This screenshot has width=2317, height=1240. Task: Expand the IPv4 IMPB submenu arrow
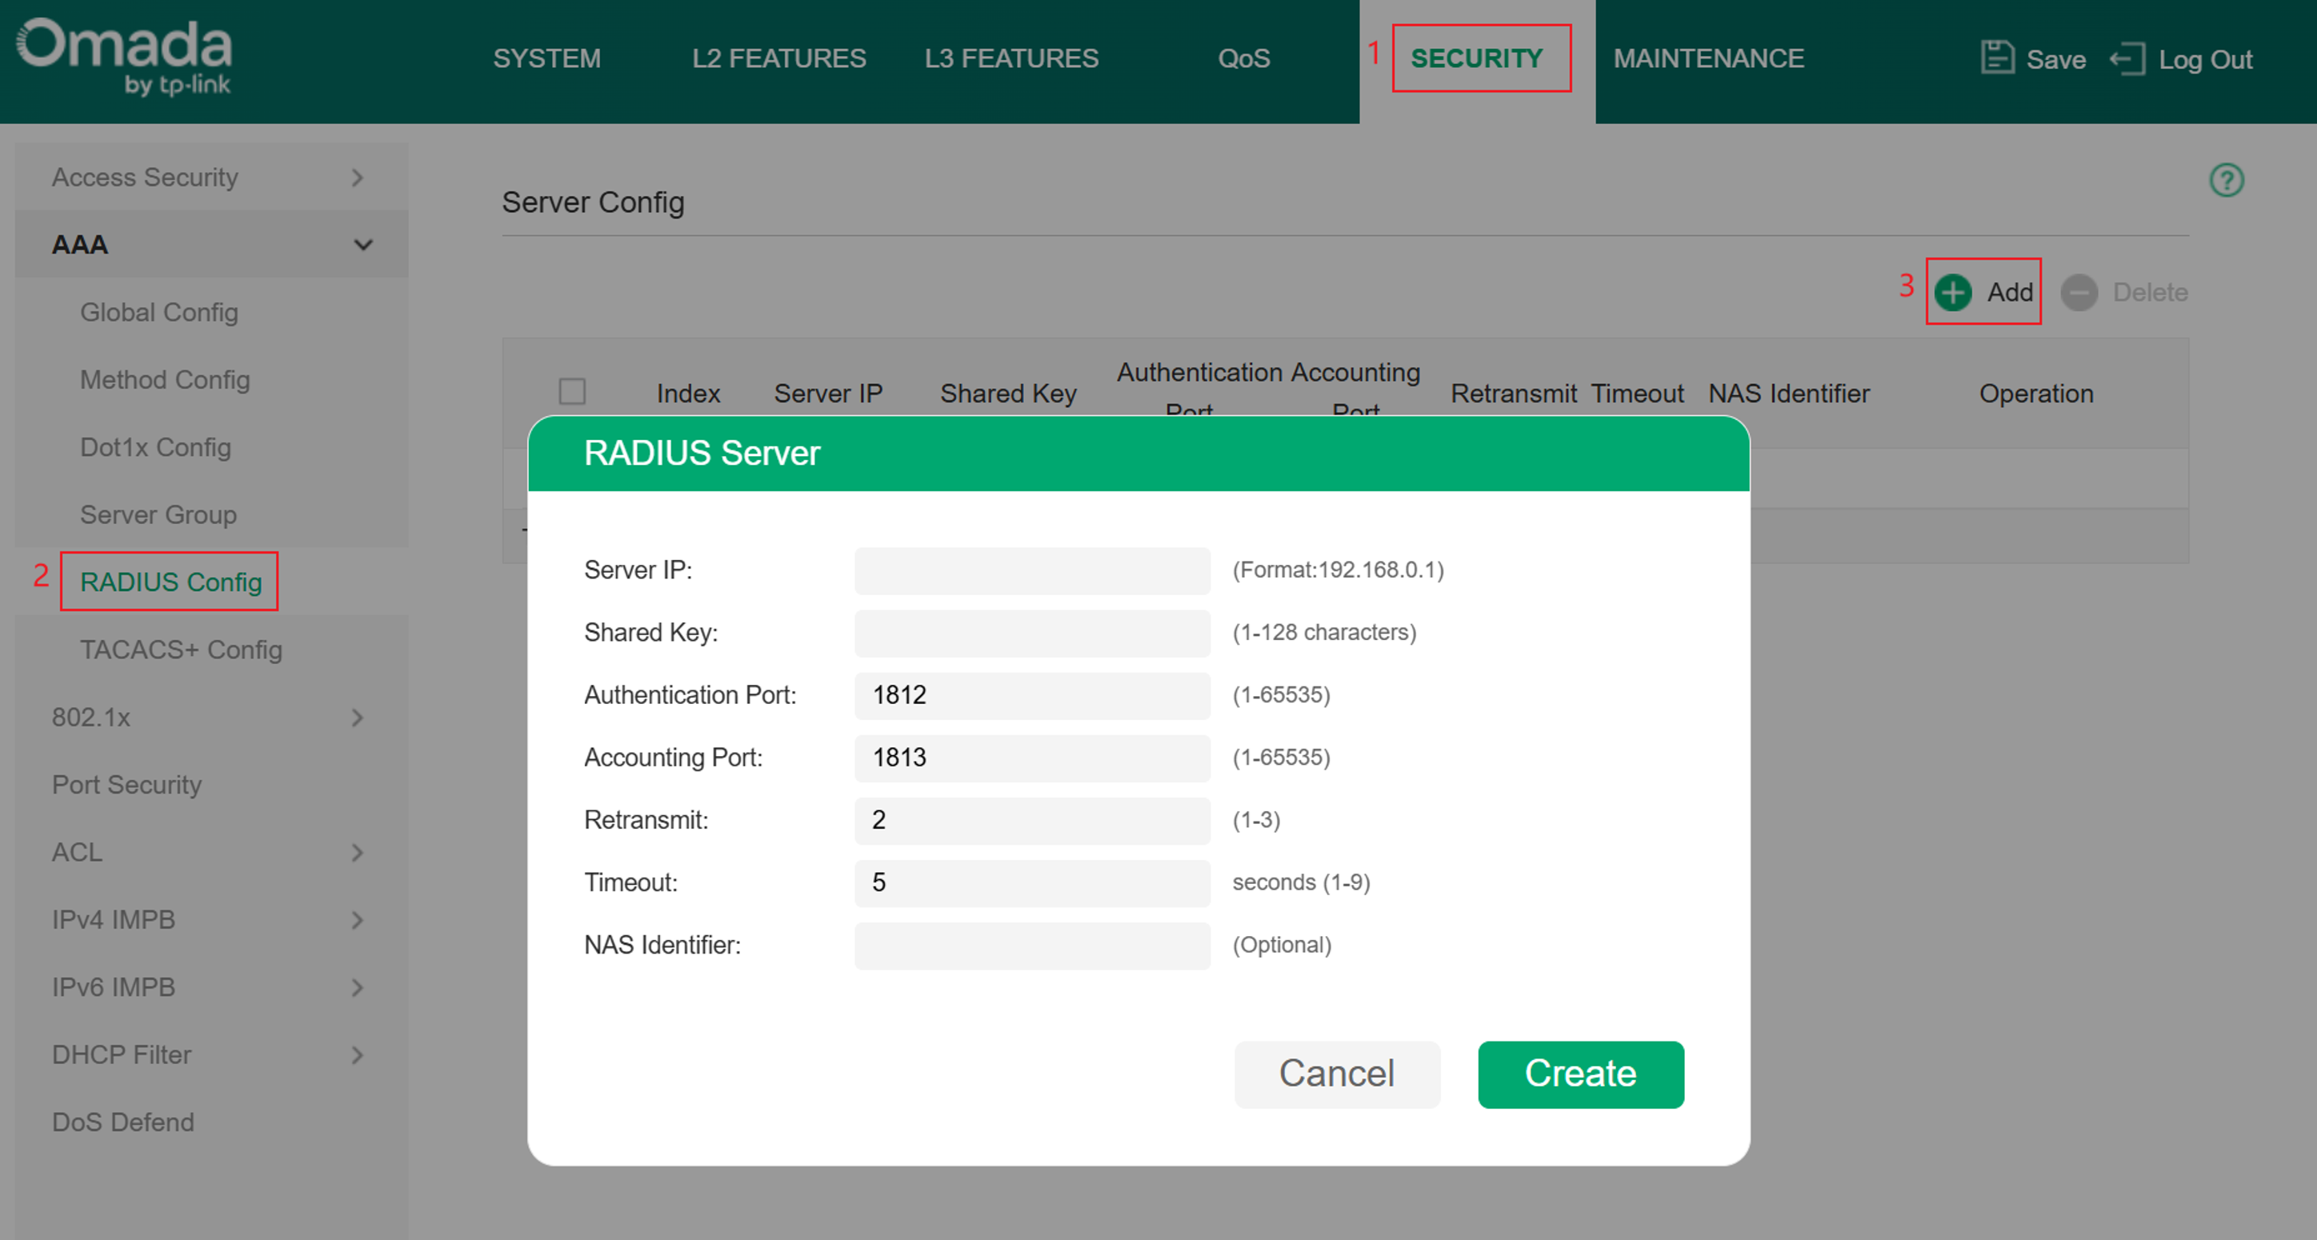(357, 920)
